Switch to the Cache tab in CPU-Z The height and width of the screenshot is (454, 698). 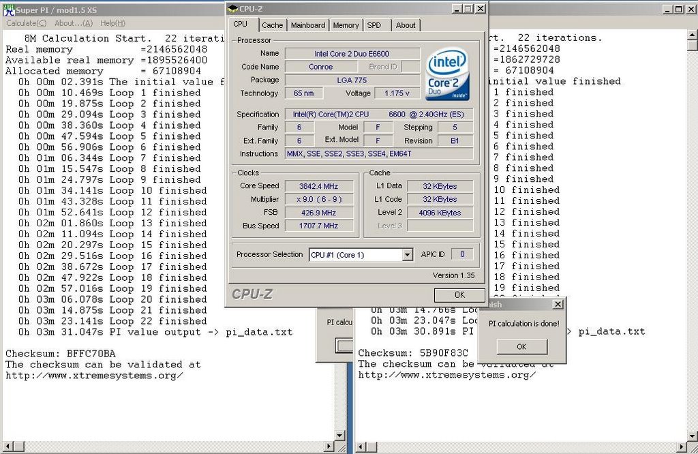point(272,25)
